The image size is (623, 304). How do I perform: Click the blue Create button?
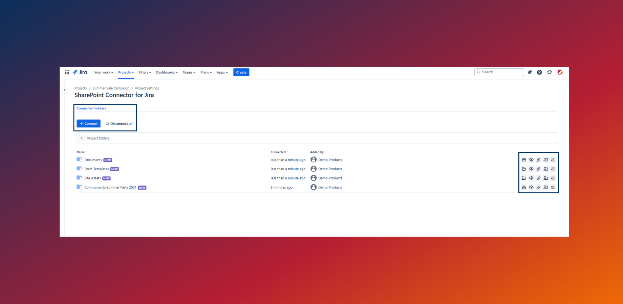click(241, 72)
